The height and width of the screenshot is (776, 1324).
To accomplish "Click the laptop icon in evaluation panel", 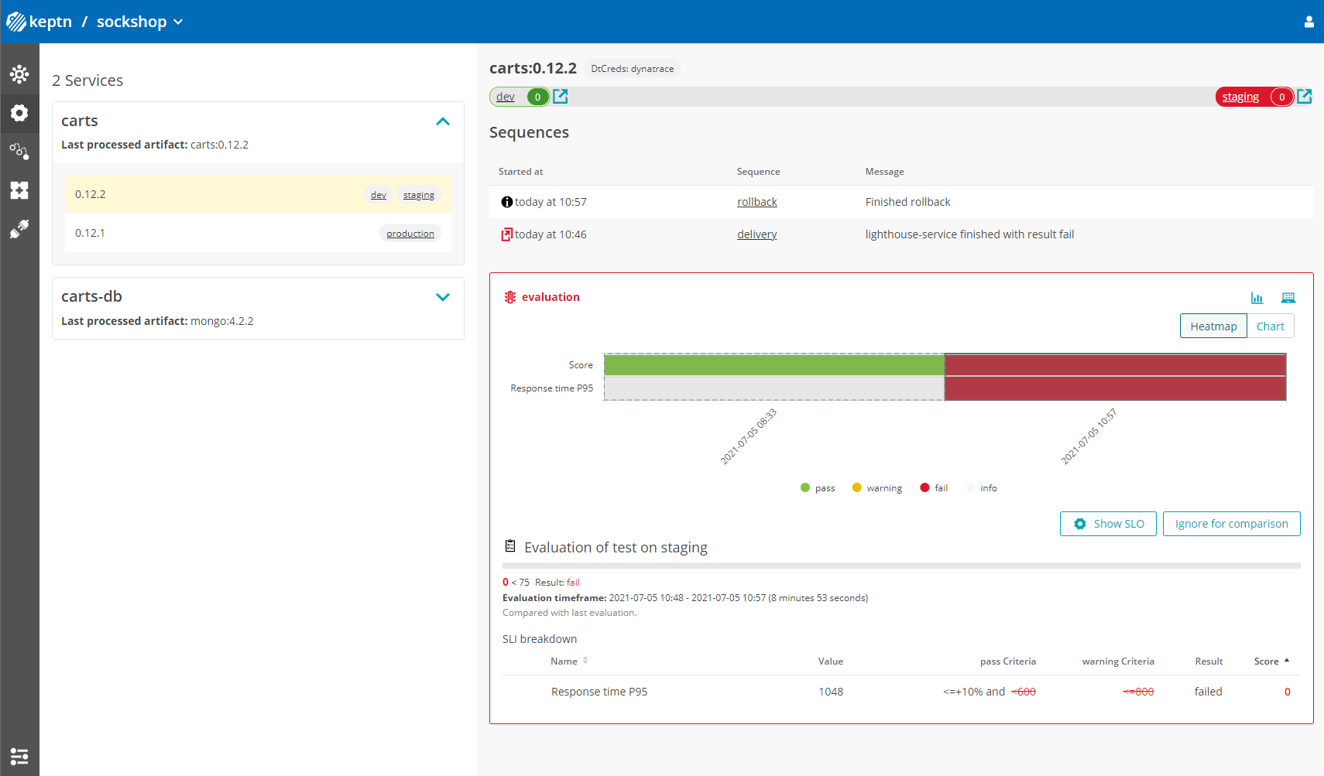I will click(1288, 298).
